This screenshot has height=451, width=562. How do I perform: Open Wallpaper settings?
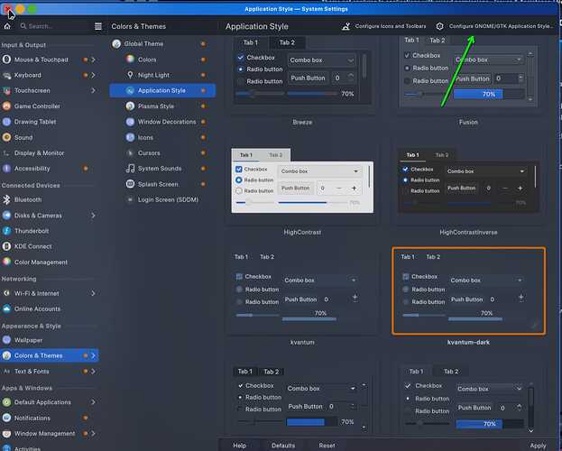[x=49, y=340]
